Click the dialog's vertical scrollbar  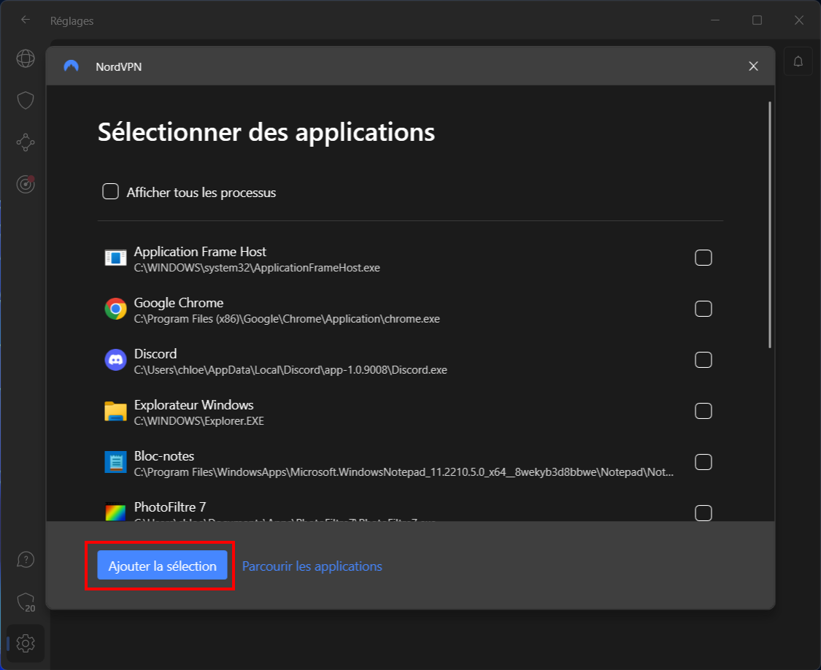pos(770,225)
